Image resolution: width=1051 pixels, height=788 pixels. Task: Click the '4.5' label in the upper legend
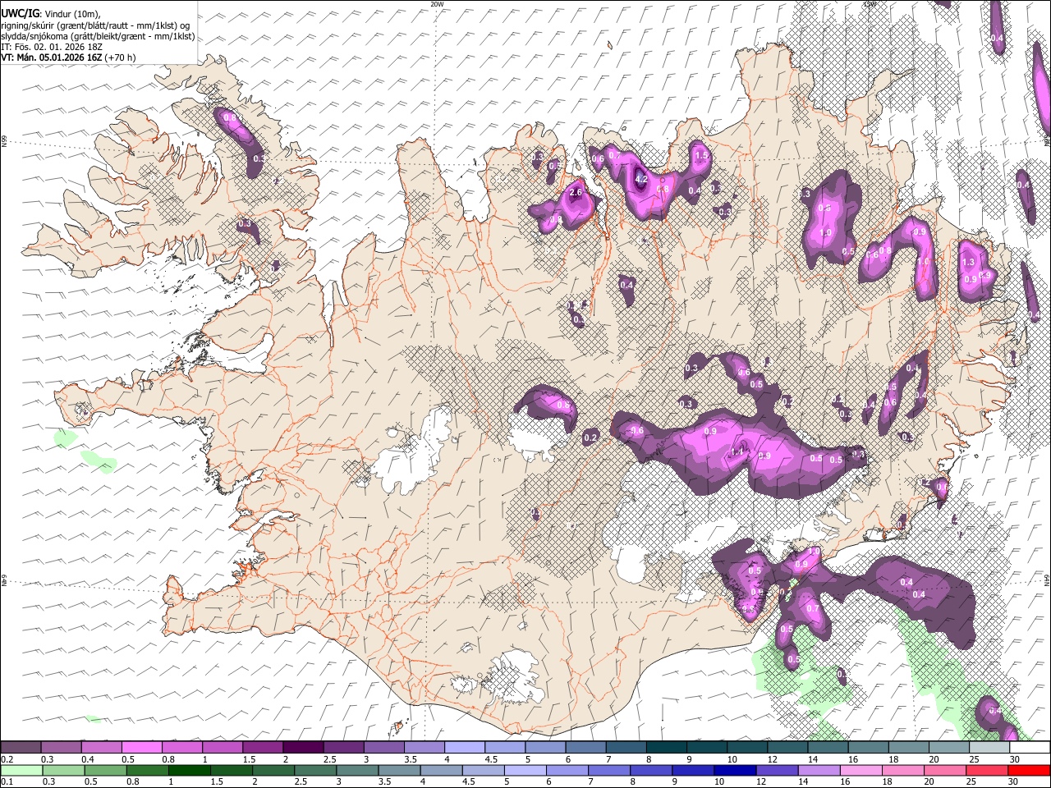(491, 759)
